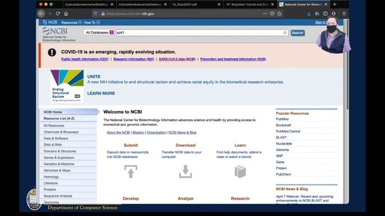Click the Download tray arrow icon
385x216 pixels.
click(x=185, y=171)
